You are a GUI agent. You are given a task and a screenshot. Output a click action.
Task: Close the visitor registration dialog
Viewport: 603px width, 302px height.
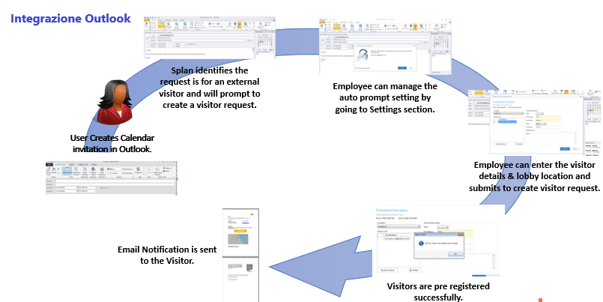581,97
